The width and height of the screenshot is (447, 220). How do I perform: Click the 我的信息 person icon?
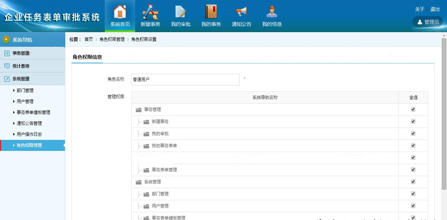(272, 12)
